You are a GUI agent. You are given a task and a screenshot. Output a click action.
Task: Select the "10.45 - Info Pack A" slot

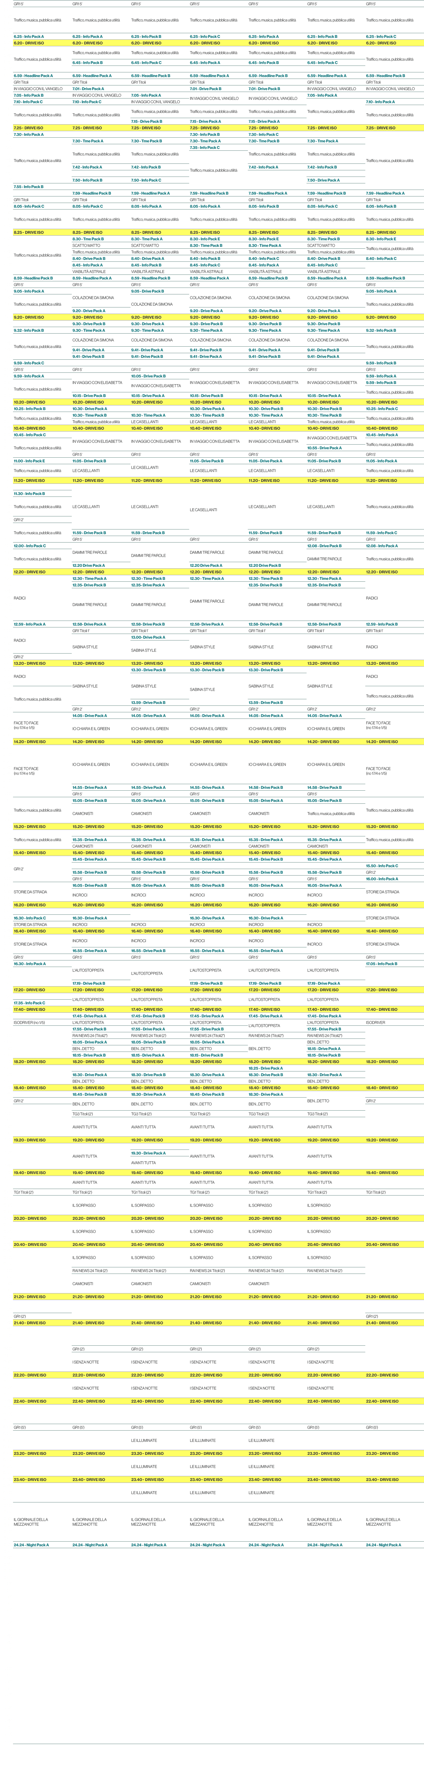coord(382,435)
